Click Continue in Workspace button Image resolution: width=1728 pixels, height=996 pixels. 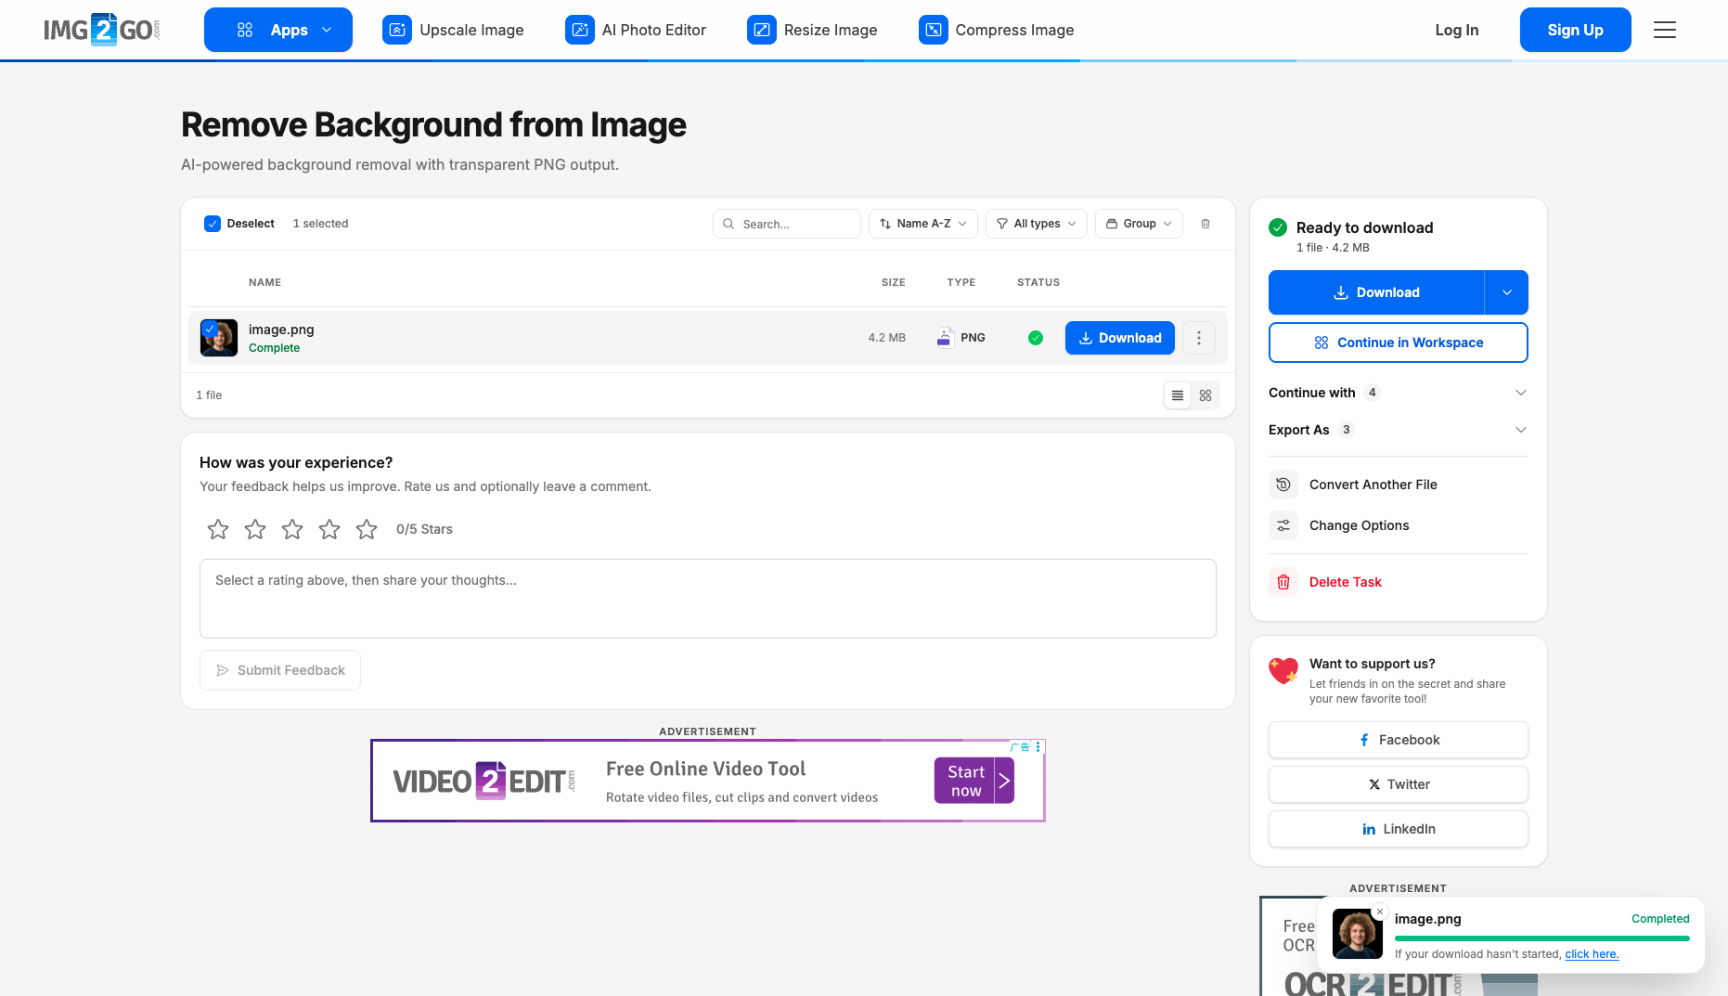click(x=1399, y=343)
